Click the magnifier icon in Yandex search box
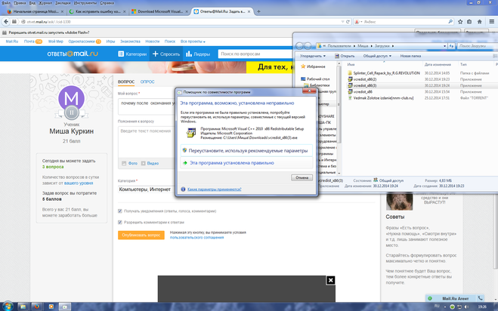Viewport: 498px width, 311px height. coord(450,22)
